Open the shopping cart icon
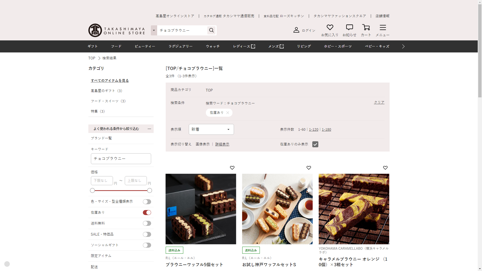482x271 pixels. tap(366, 27)
